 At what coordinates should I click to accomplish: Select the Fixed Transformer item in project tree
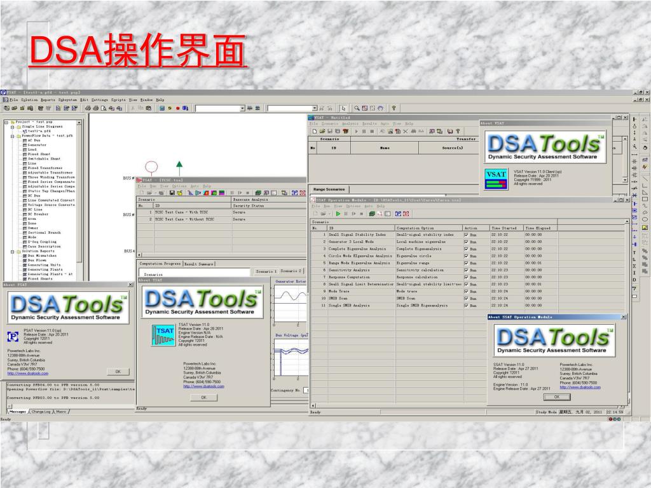coord(45,168)
